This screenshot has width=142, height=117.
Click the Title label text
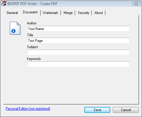click(30, 35)
